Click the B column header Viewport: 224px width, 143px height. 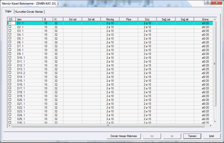click(x=48, y=19)
